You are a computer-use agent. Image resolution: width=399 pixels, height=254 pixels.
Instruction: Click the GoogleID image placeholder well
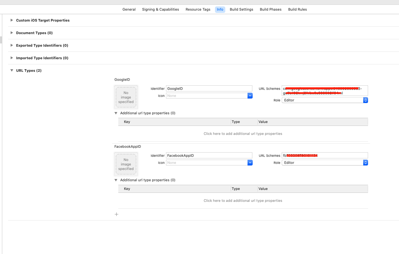[x=126, y=97]
